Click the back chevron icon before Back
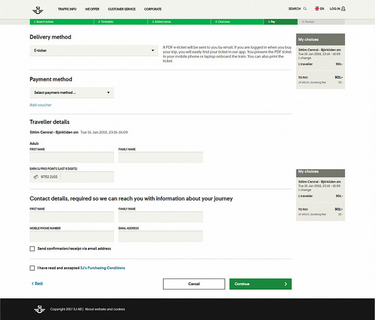Viewport: 375px width, 320px height. pos(33,284)
